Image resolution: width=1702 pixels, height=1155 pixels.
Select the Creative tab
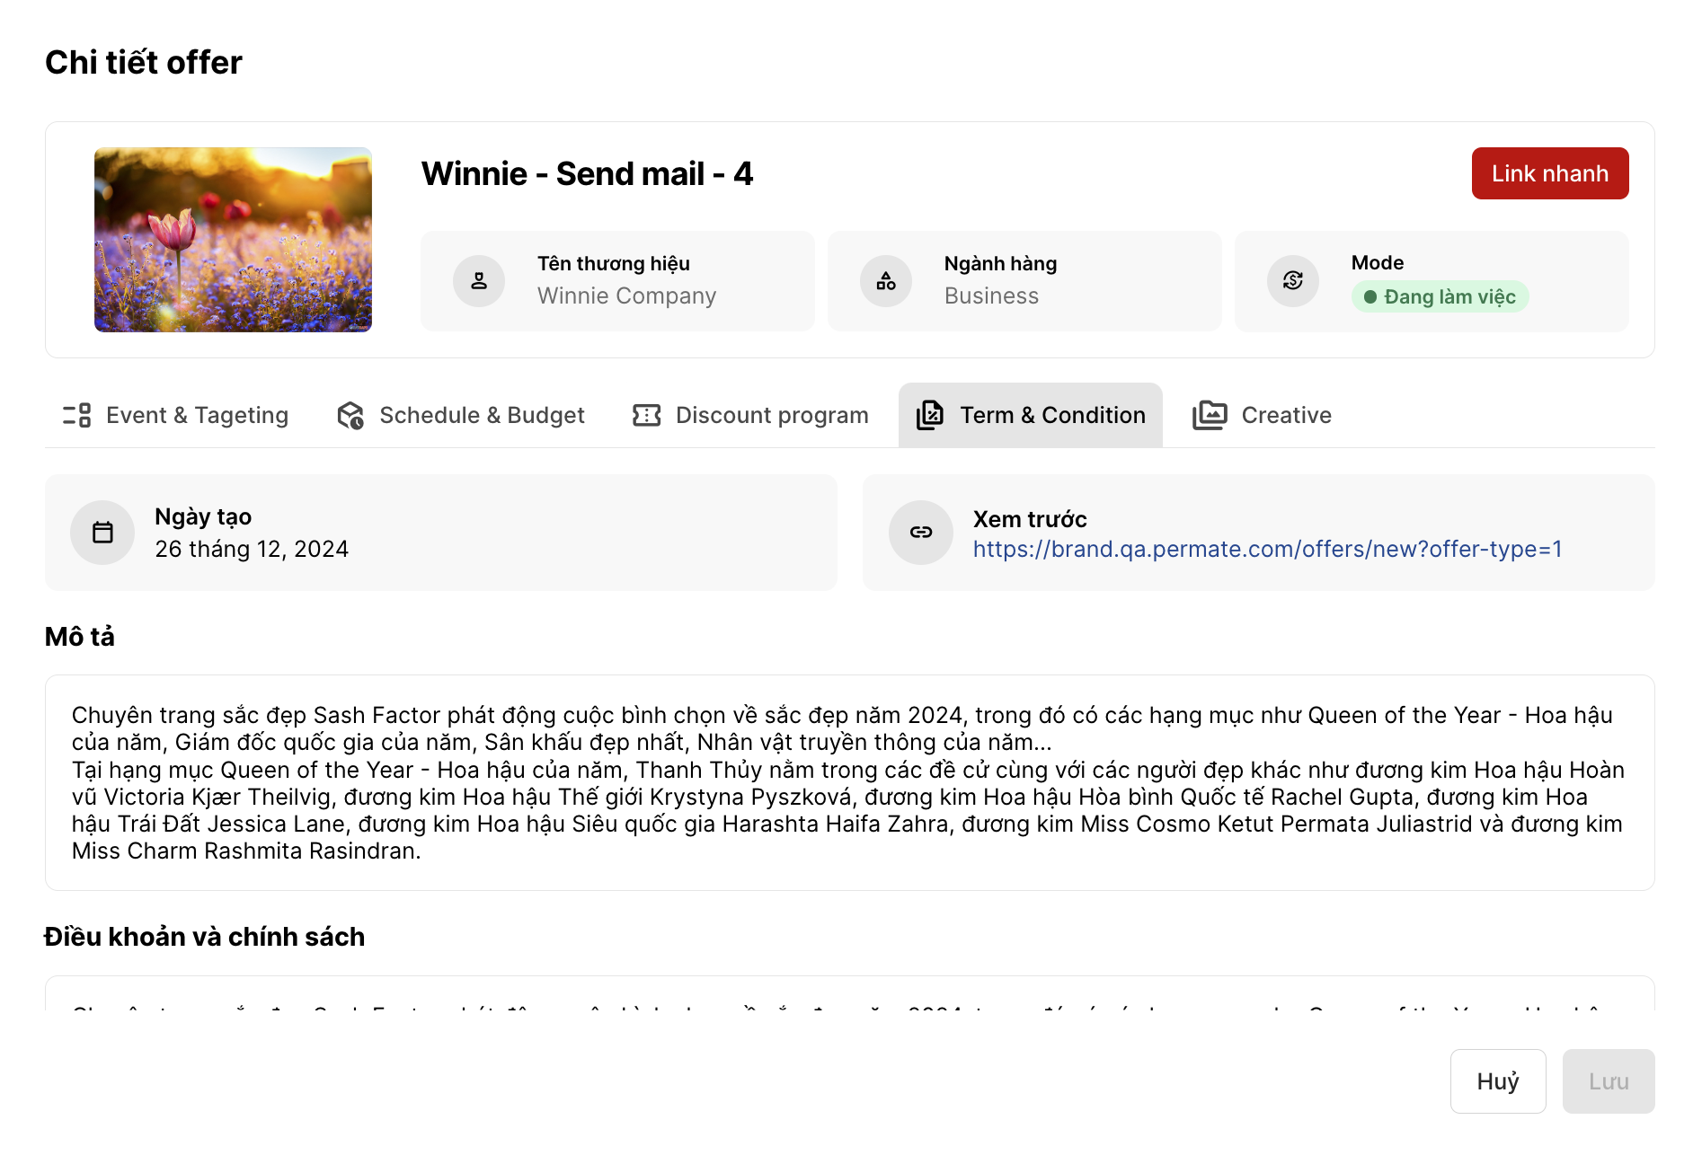(1286, 415)
